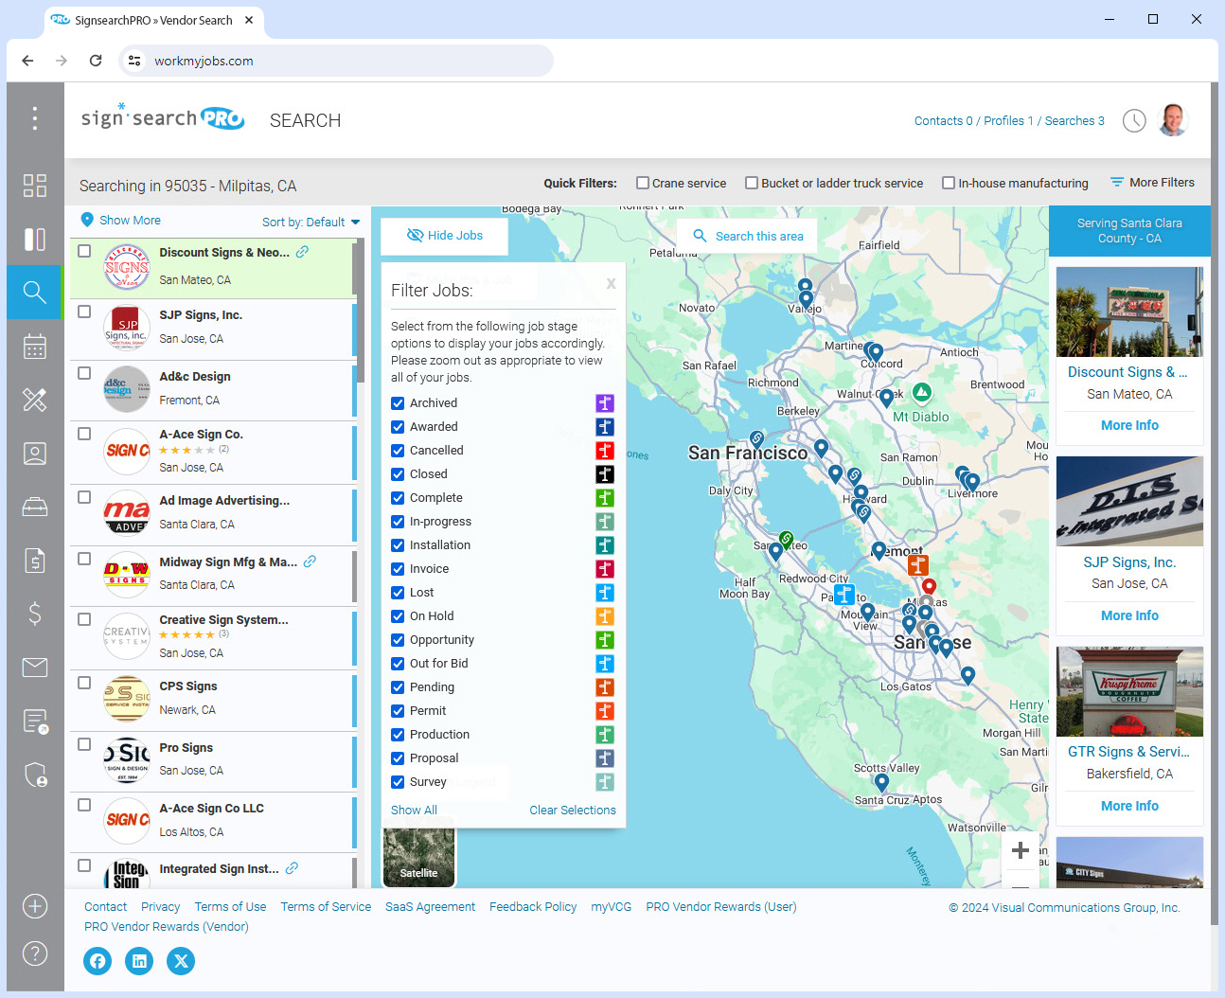Click the Hide Jobs button
The image size is (1225, 998).
[x=445, y=236]
